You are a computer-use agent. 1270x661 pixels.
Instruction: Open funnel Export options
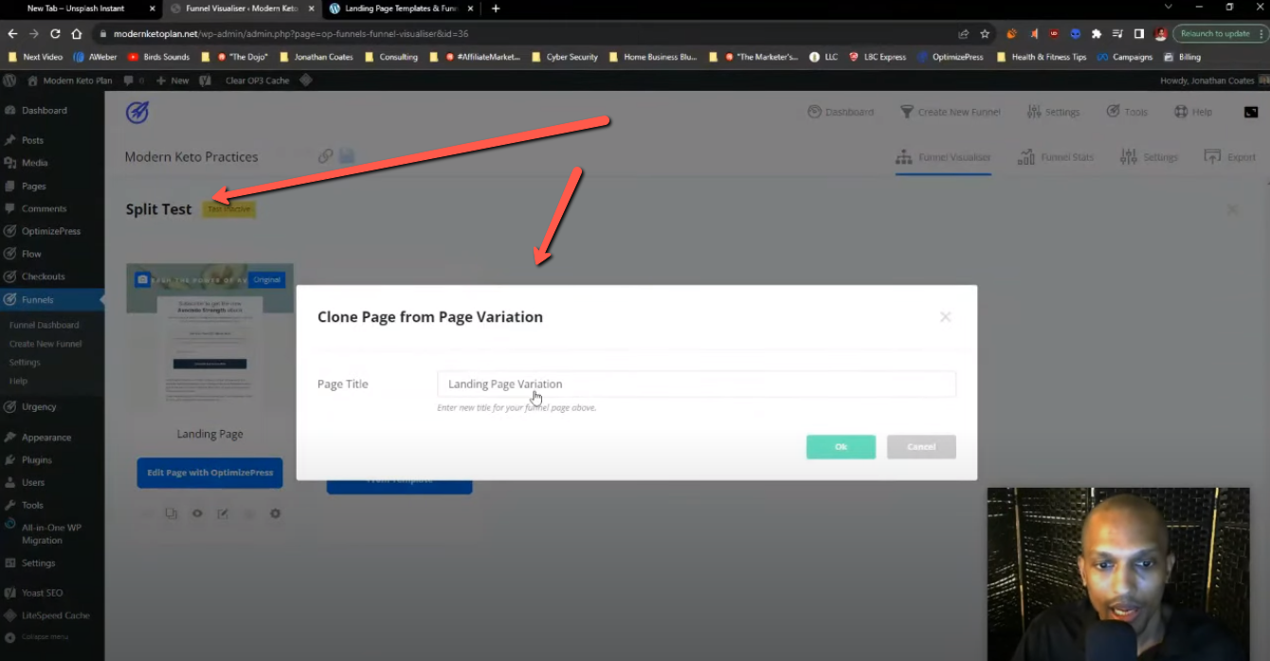click(x=1229, y=157)
